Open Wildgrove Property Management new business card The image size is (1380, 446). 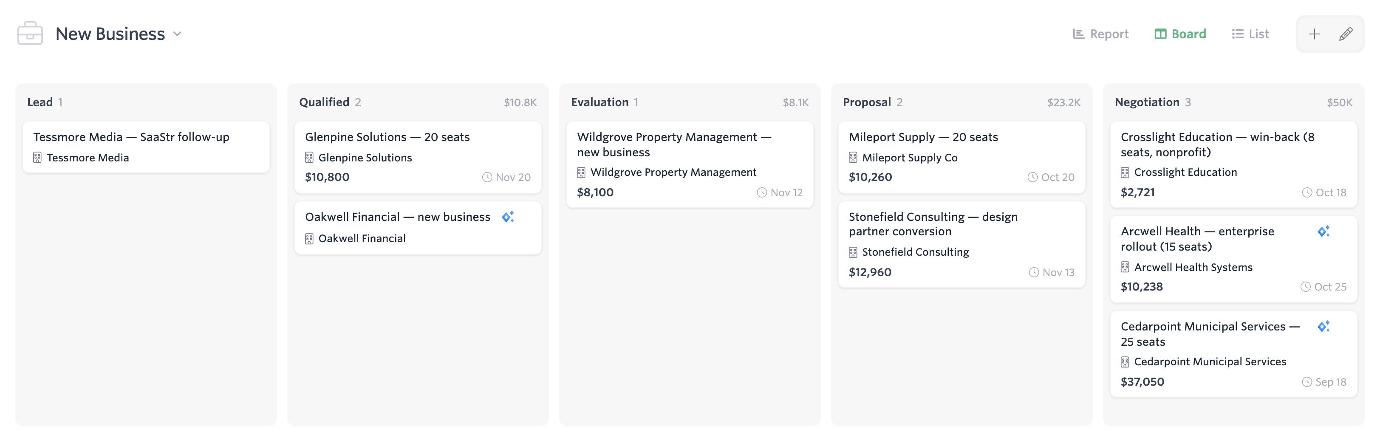(690, 164)
